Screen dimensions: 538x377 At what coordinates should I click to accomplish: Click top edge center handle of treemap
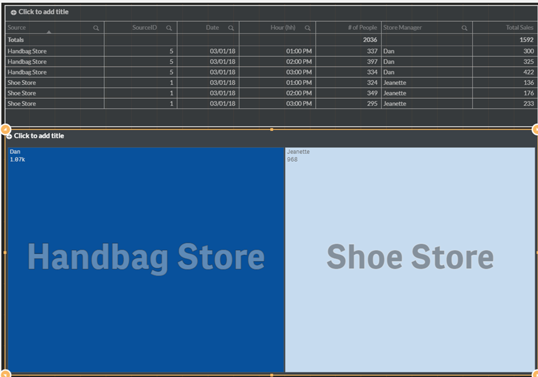pos(272,130)
